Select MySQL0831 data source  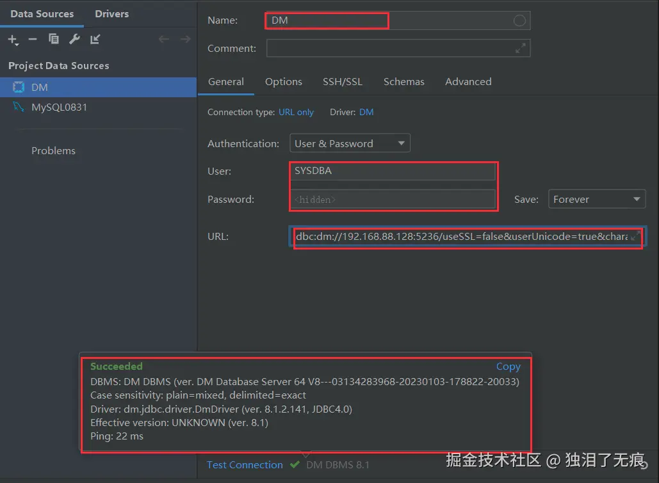click(x=99, y=107)
